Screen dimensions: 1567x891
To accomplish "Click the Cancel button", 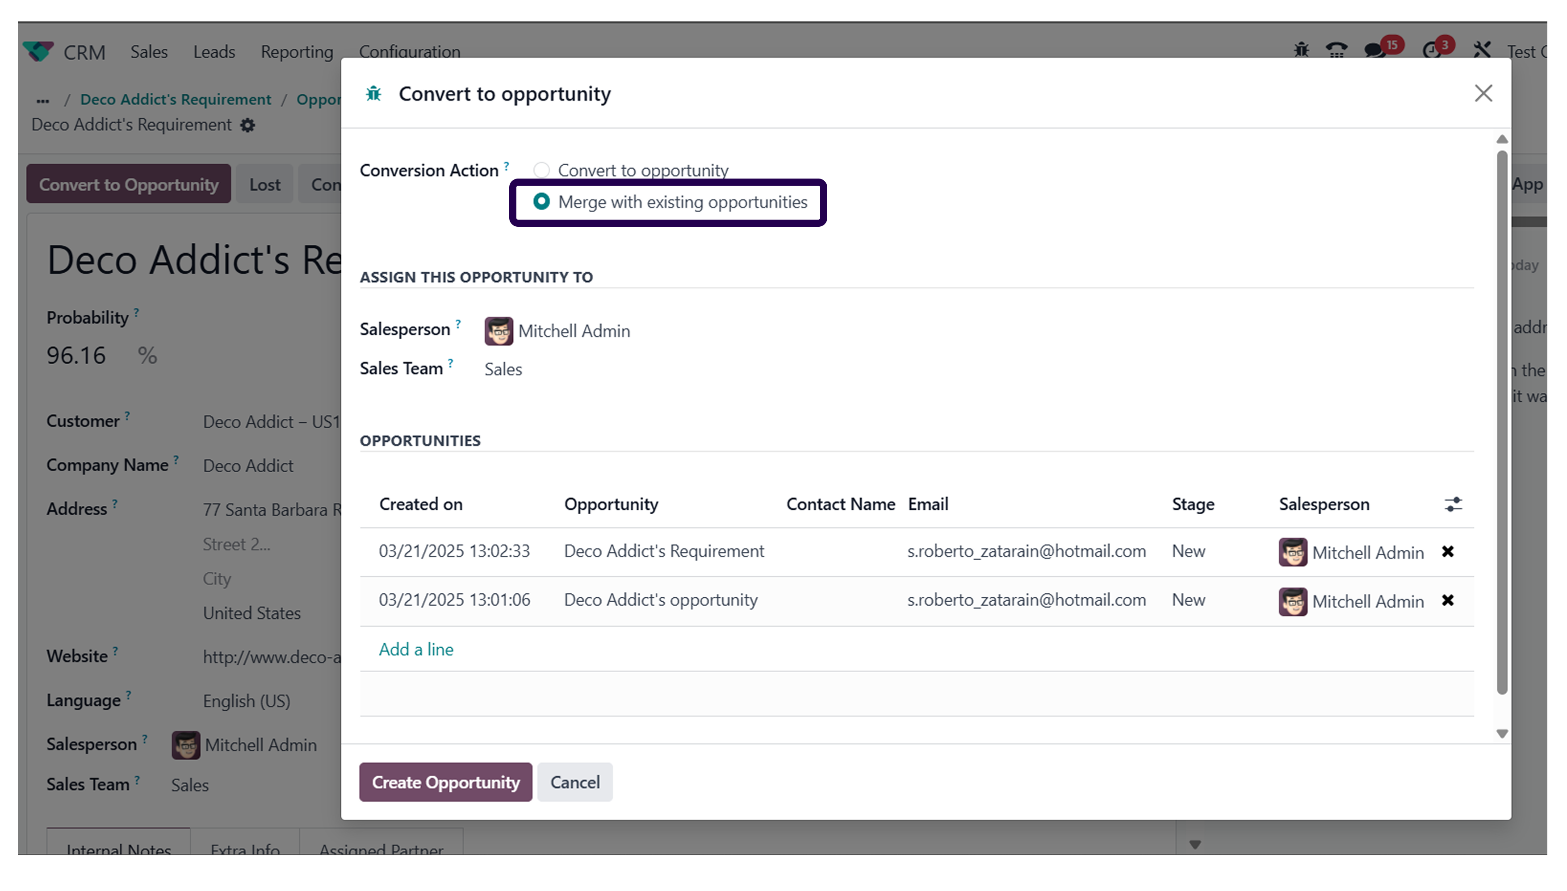I will 575,783.
